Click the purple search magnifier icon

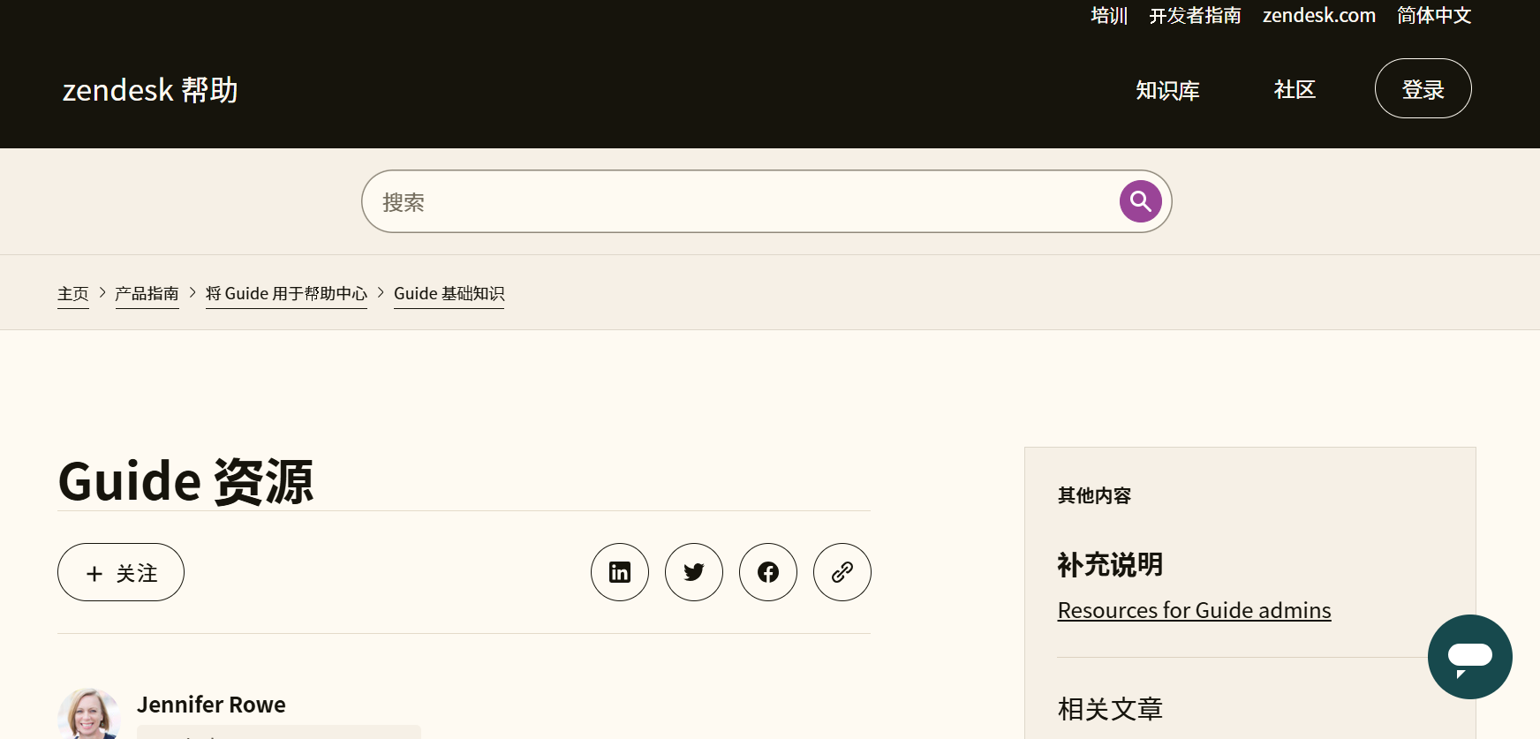click(x=1140, y=201)
